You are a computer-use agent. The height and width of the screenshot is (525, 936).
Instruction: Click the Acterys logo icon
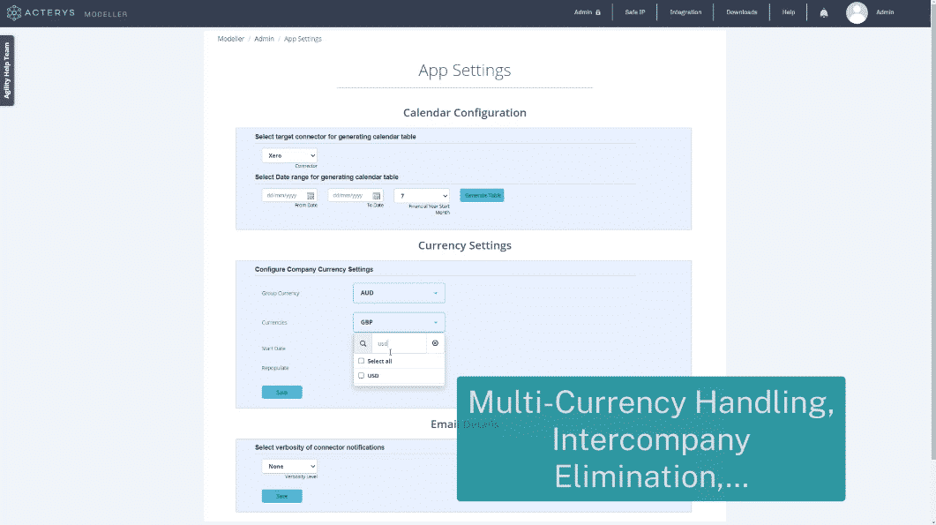(14, 12)
